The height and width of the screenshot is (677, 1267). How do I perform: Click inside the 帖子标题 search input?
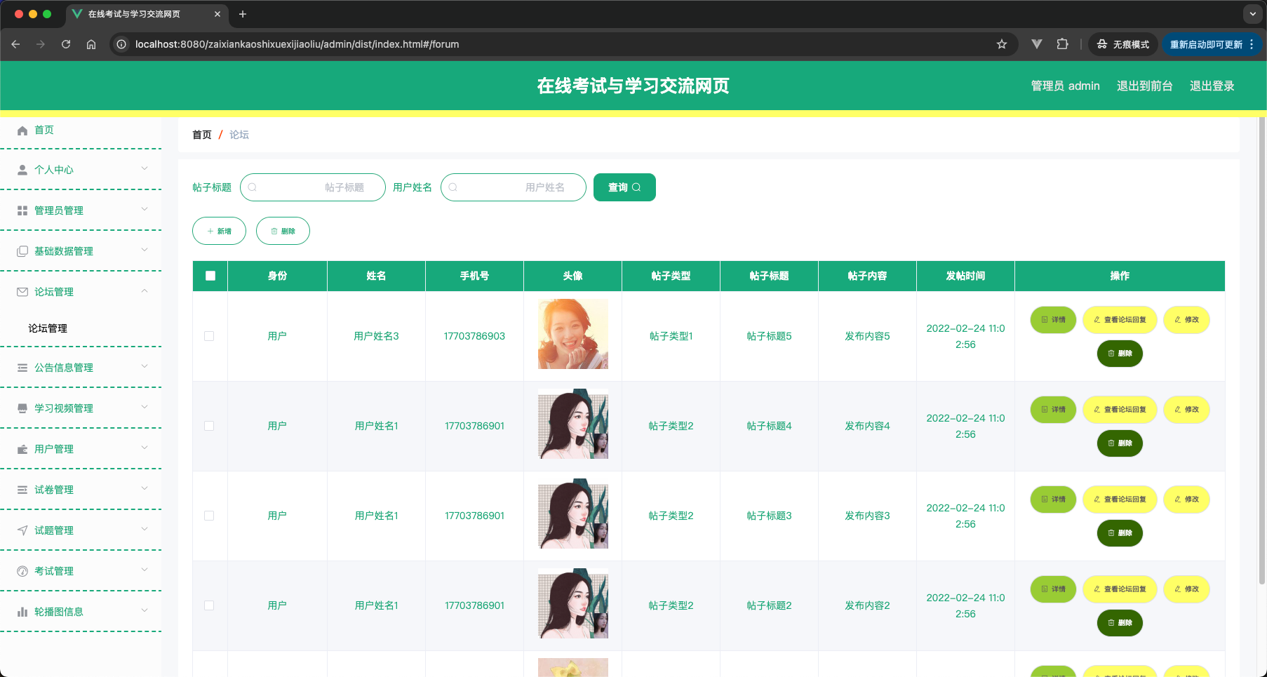[313, 187]
